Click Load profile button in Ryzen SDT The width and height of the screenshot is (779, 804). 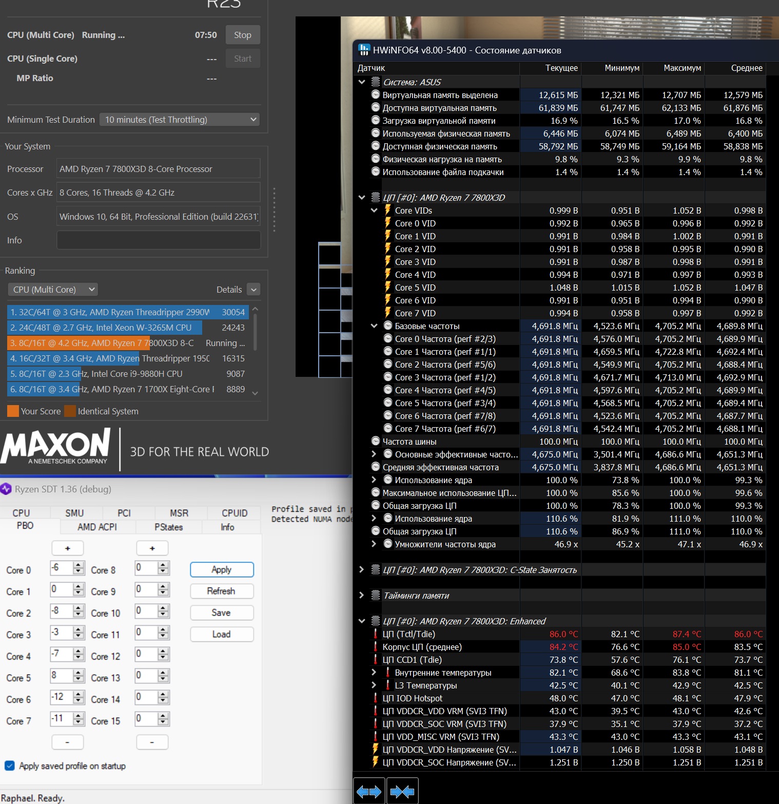coord(222,634)
